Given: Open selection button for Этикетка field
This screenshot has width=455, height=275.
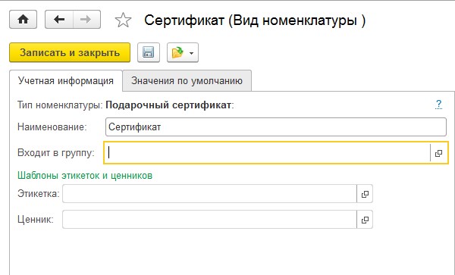Looking at the screenshot, I should 365,194.
